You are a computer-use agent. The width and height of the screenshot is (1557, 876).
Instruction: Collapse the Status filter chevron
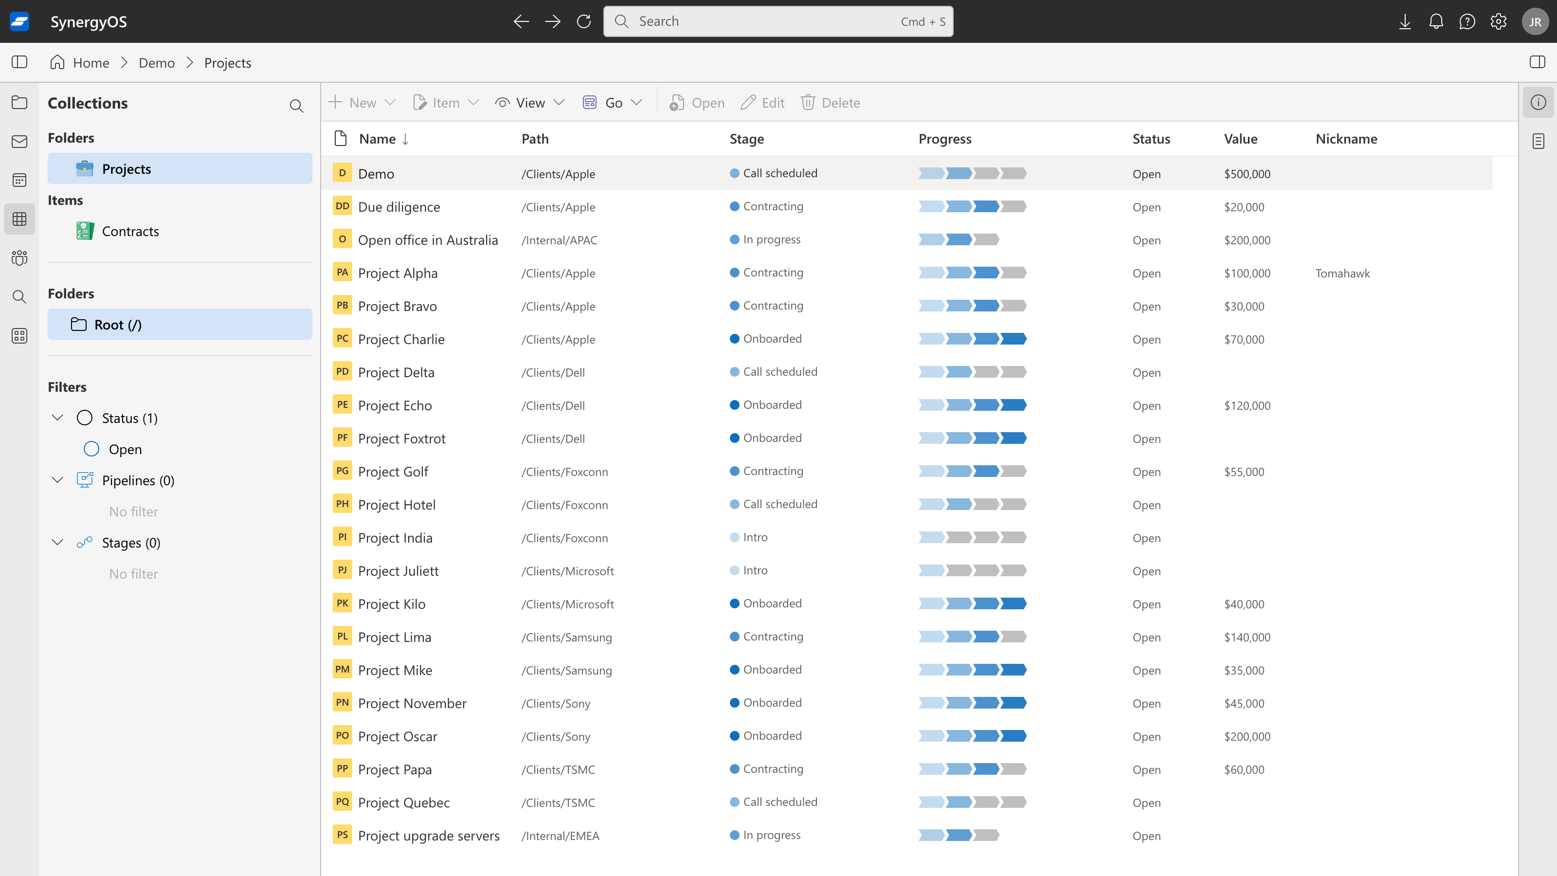pyautogui.click(x=57, y=418)
